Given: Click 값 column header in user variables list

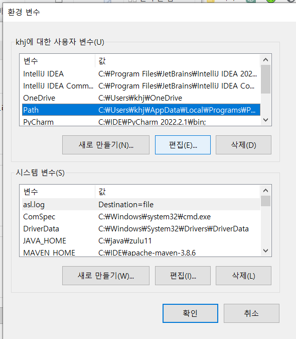Looking at the screenshot, I should [x=178, y=61].
